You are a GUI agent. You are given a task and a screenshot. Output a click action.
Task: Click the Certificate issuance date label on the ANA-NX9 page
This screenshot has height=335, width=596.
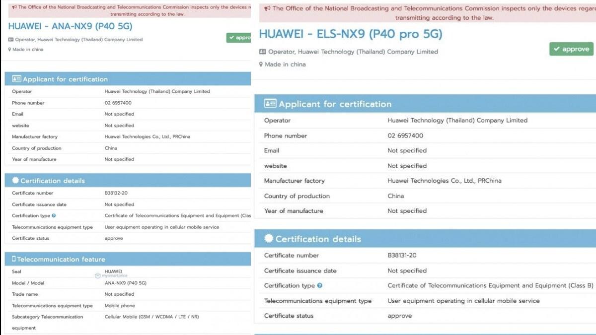[39, 204]
